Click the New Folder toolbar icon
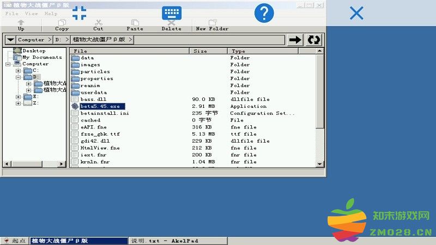Image resolution: width=436 pixels, height=245 pixels. click(212, 23)
